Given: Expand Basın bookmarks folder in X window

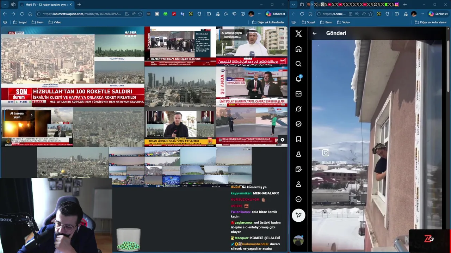Looking at the screenshot, I should [x=326, y=22].
